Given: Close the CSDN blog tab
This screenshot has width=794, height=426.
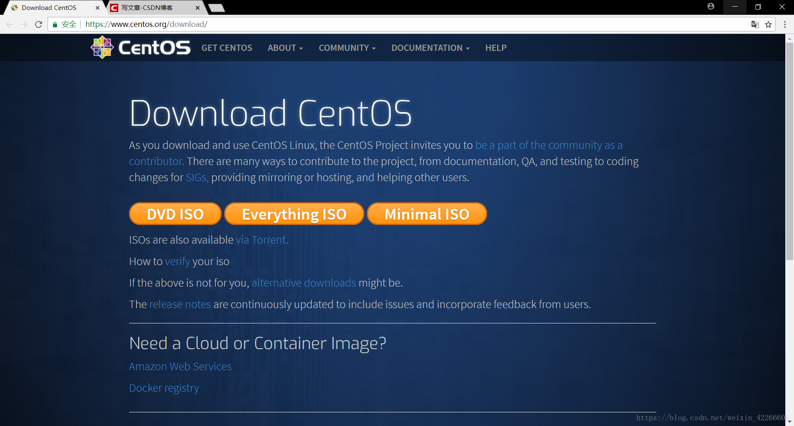Looking at the screenshot, I should [198, 8].
